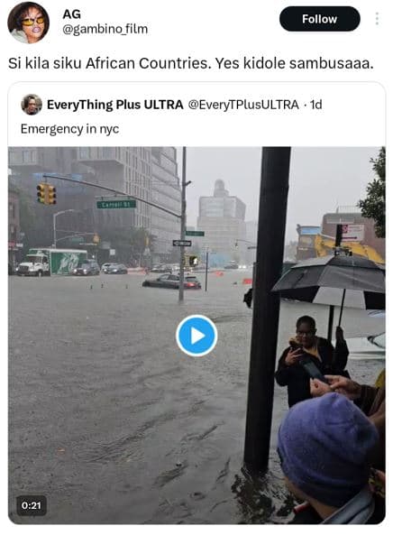Screen dimensions: 393x535
Task: Click the AG display name
Action: pos(71,14)
